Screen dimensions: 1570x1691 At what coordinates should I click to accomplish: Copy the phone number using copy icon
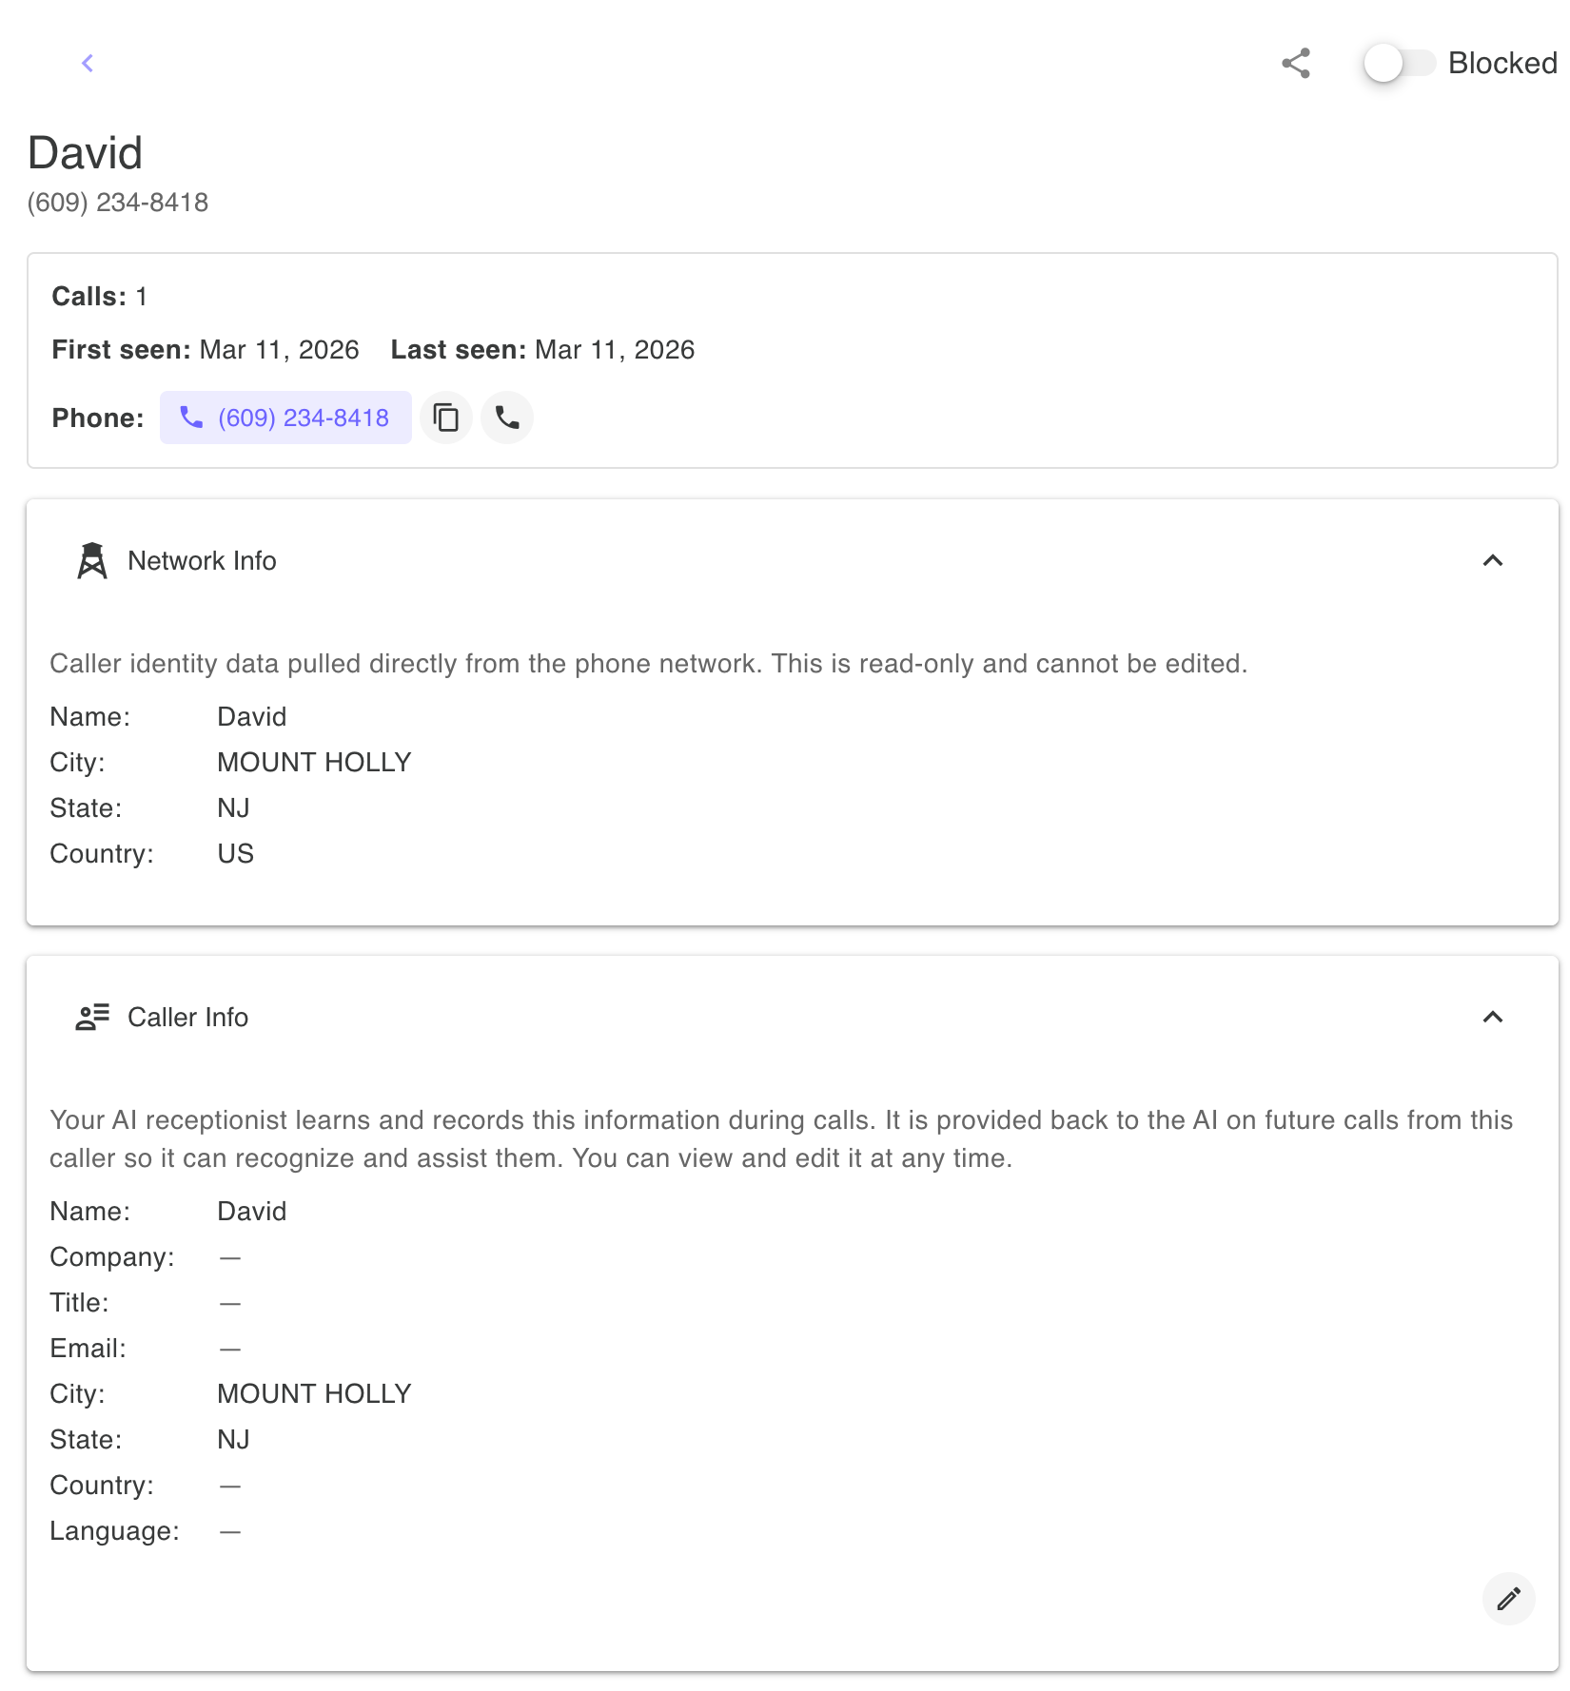click(446, 418)
